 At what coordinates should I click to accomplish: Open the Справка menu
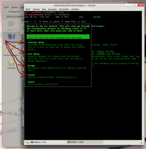click(75, 9)
